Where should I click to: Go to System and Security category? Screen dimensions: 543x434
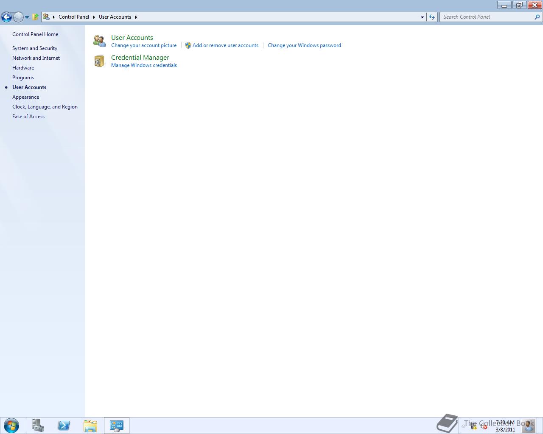pos(35,48)
